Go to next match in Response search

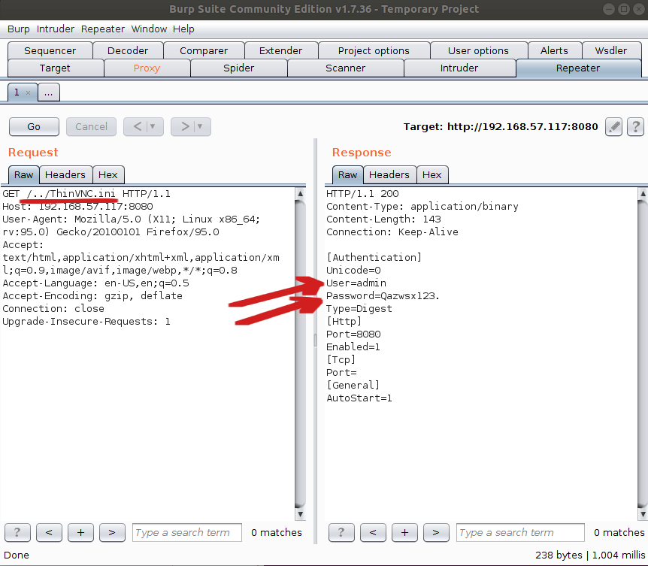[x=436, y=532]
